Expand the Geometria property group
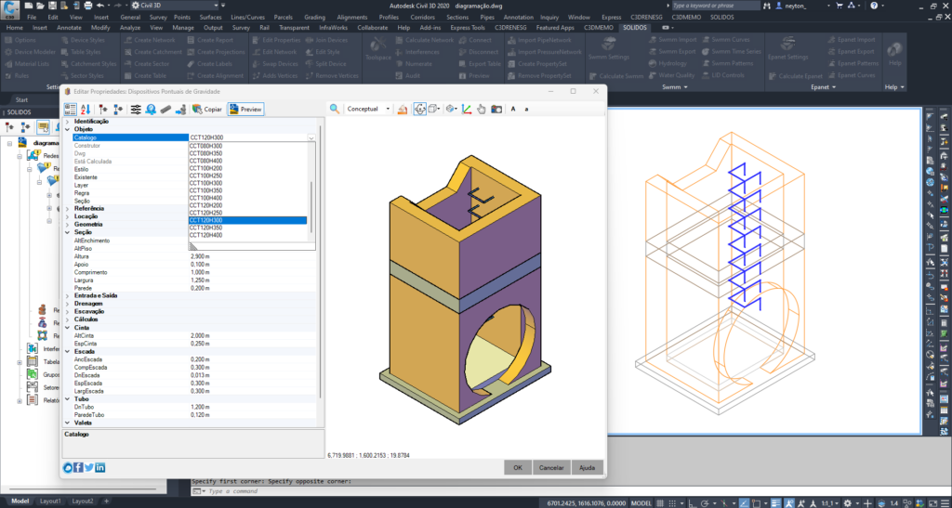This screenshot has width=952, height=508. [x=67, y=225]
